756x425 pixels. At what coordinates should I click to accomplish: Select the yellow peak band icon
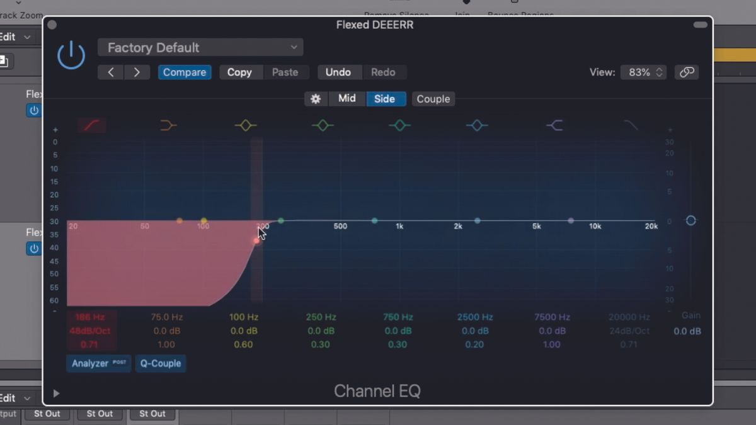pyautogui.click(x=244, y=125)
